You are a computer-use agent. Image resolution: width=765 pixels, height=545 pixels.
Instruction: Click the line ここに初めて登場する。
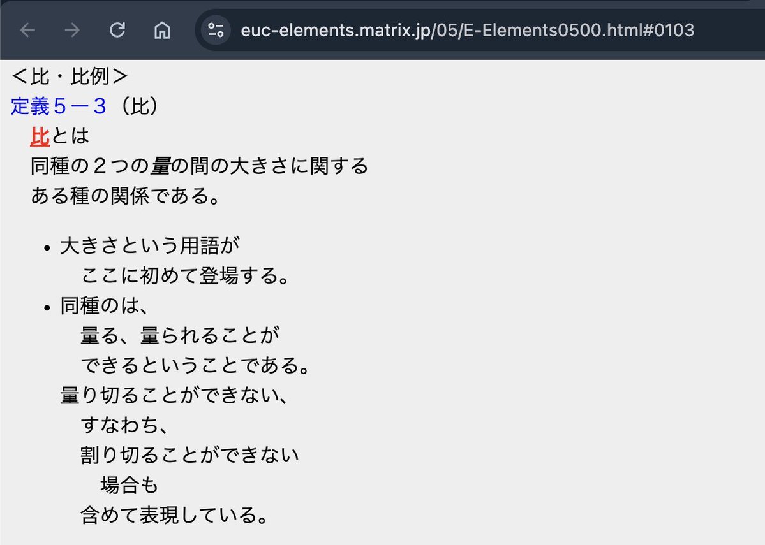(185, 276)
